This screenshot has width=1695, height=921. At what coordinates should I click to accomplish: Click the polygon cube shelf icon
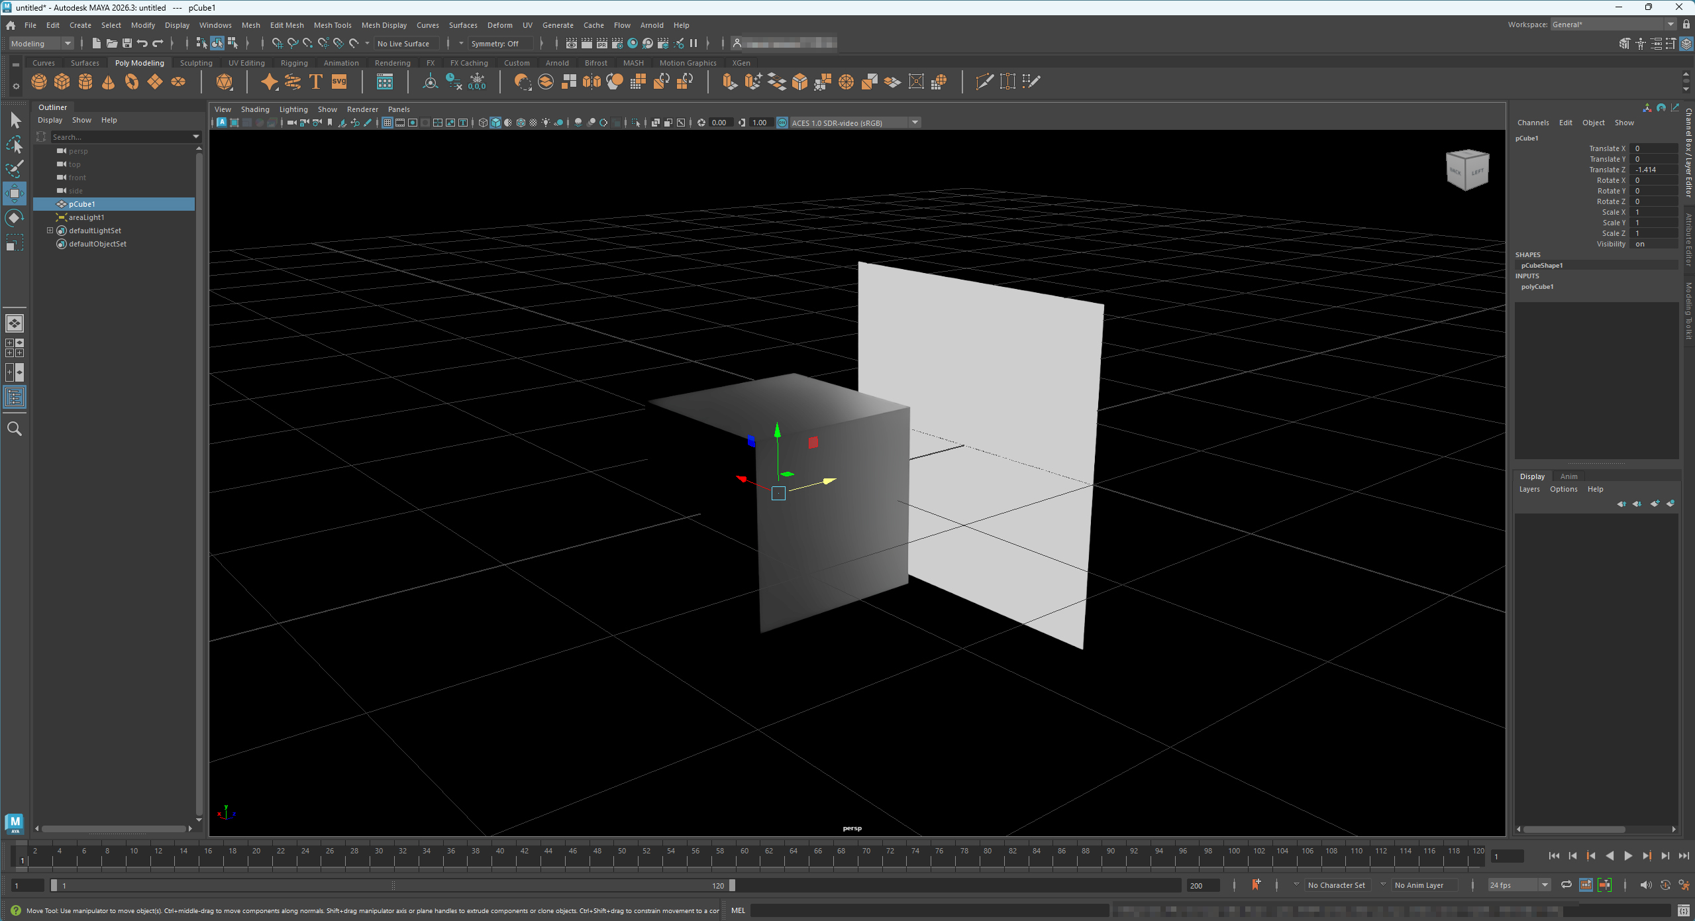click(x=62, y=81)
